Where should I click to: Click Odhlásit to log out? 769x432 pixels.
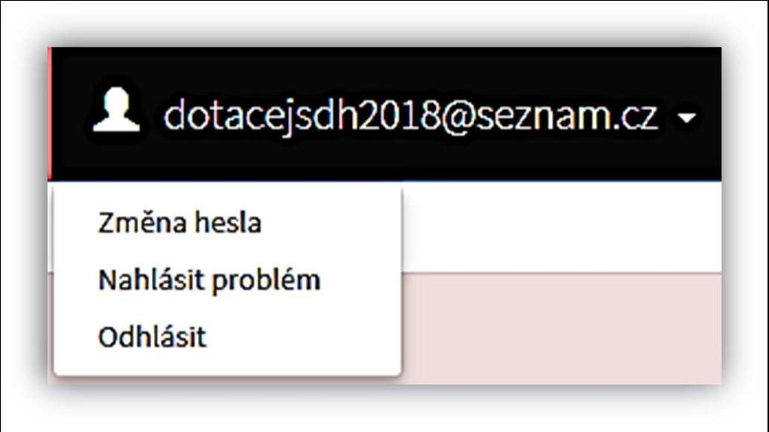(152, 338)
